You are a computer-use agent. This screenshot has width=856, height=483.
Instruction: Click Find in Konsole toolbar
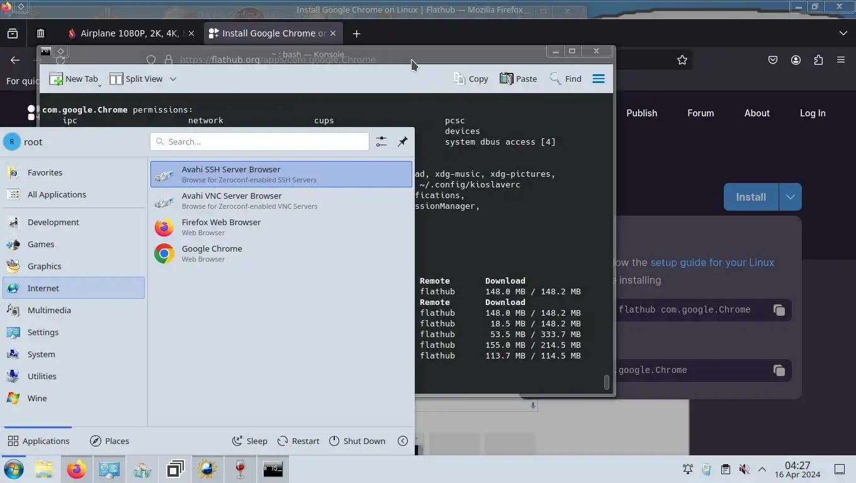565,79
